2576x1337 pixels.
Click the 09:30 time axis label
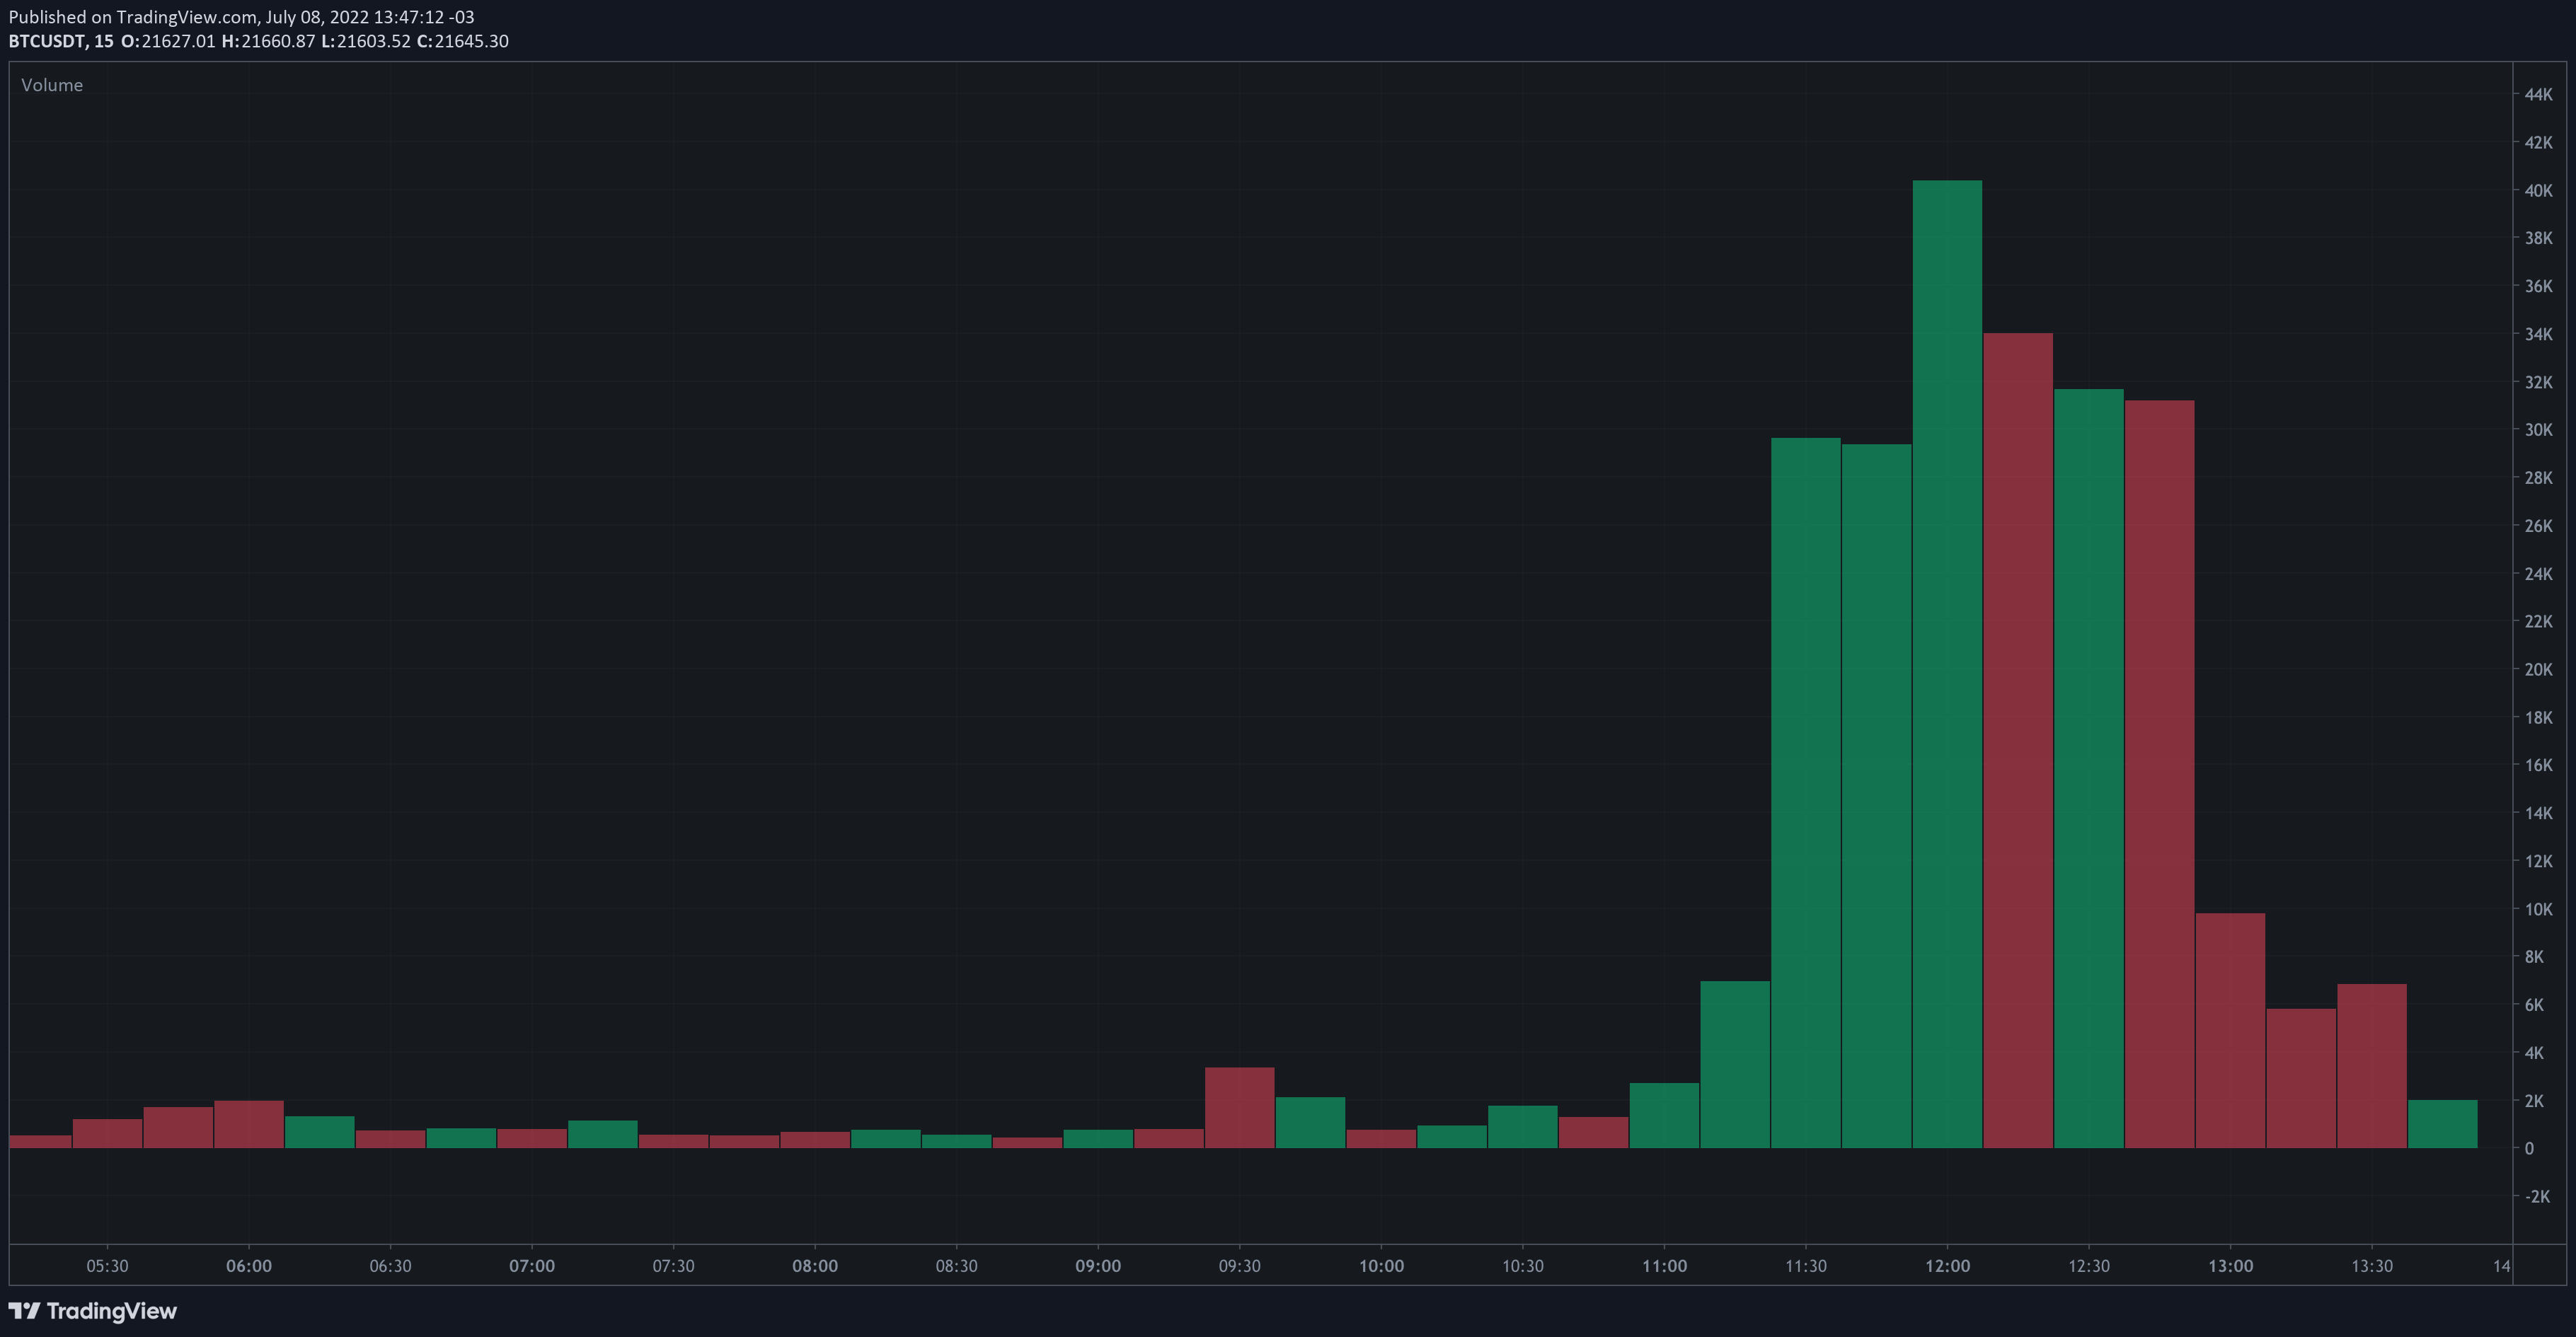pyautogui.click(x=1239, y=1266)
